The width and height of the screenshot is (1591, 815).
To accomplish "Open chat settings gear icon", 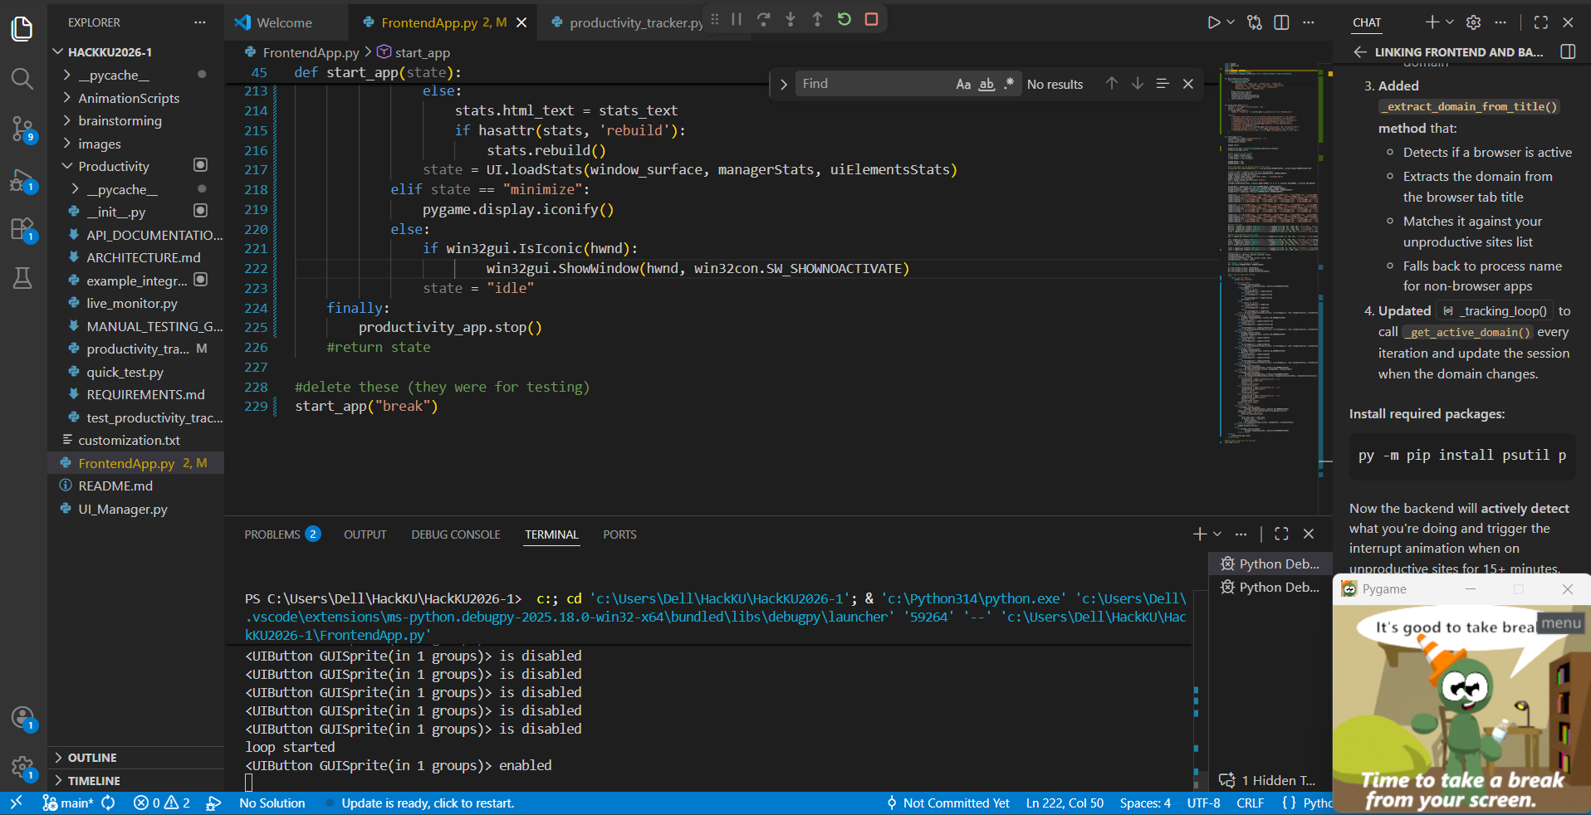I will (x=1474, y=22).
